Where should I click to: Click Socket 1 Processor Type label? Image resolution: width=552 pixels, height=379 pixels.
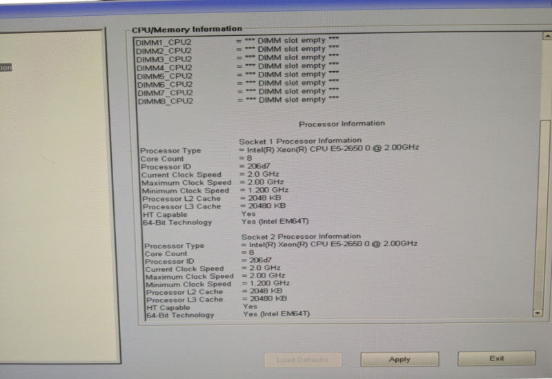coord(170,150)
